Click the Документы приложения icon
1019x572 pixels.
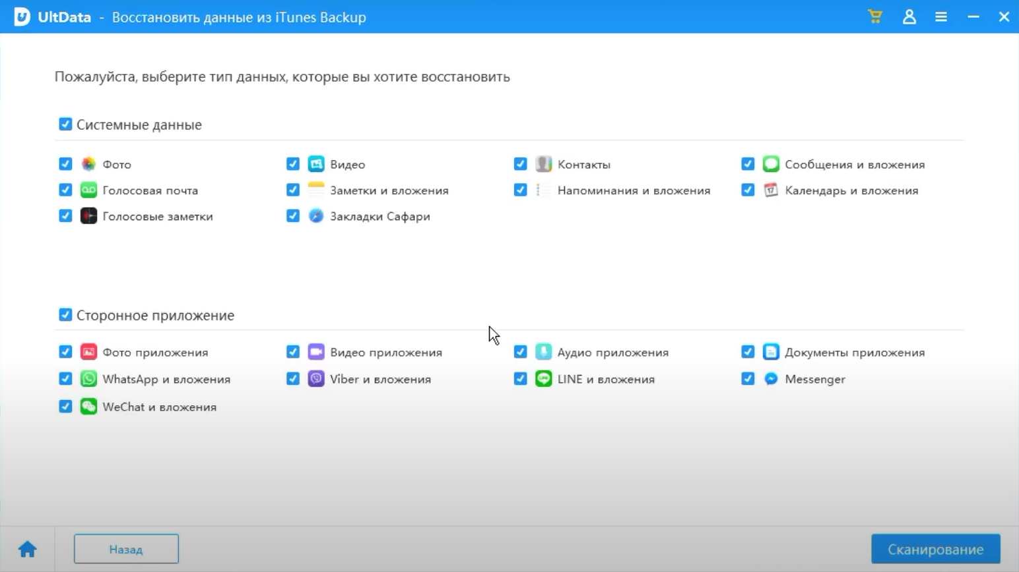coord(771,352)
